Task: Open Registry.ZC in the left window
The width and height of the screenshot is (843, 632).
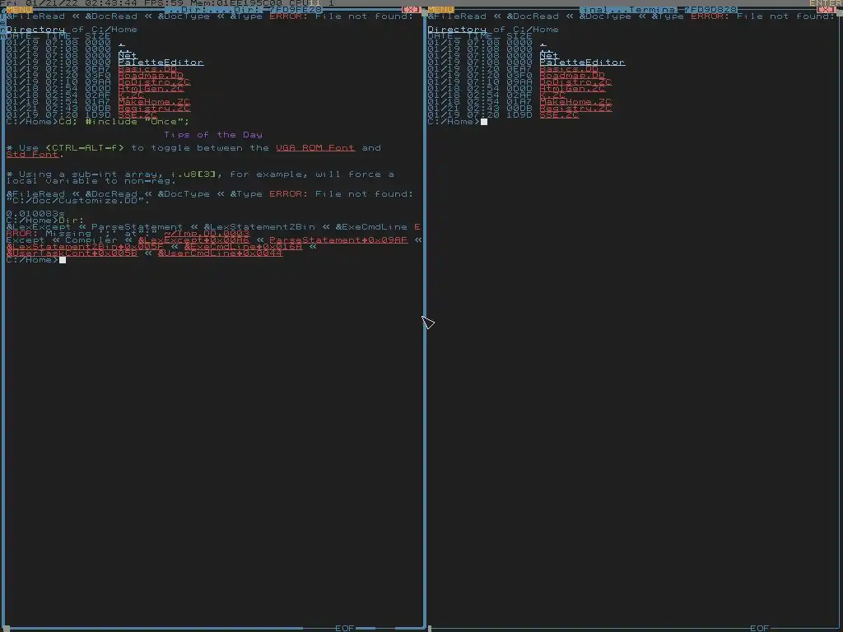Action: (x=154, y=108)
